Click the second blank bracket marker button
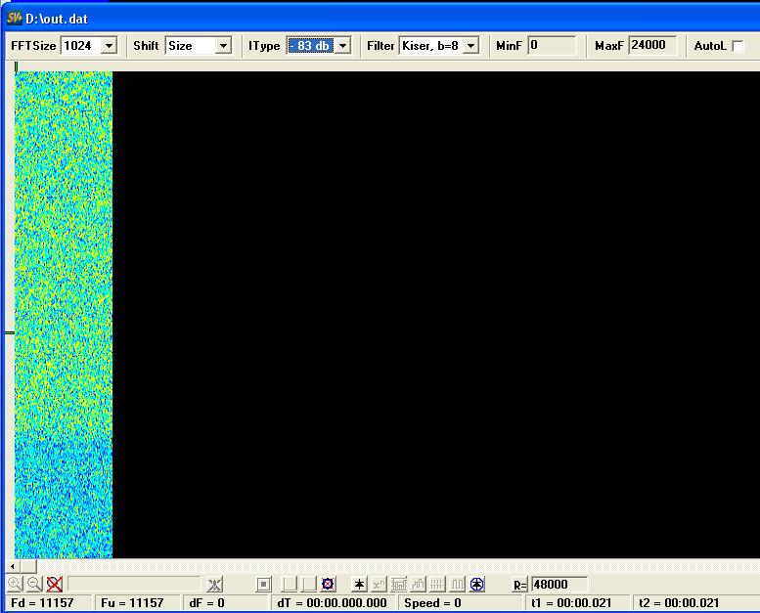760x613 pixels. pos(309,585)
